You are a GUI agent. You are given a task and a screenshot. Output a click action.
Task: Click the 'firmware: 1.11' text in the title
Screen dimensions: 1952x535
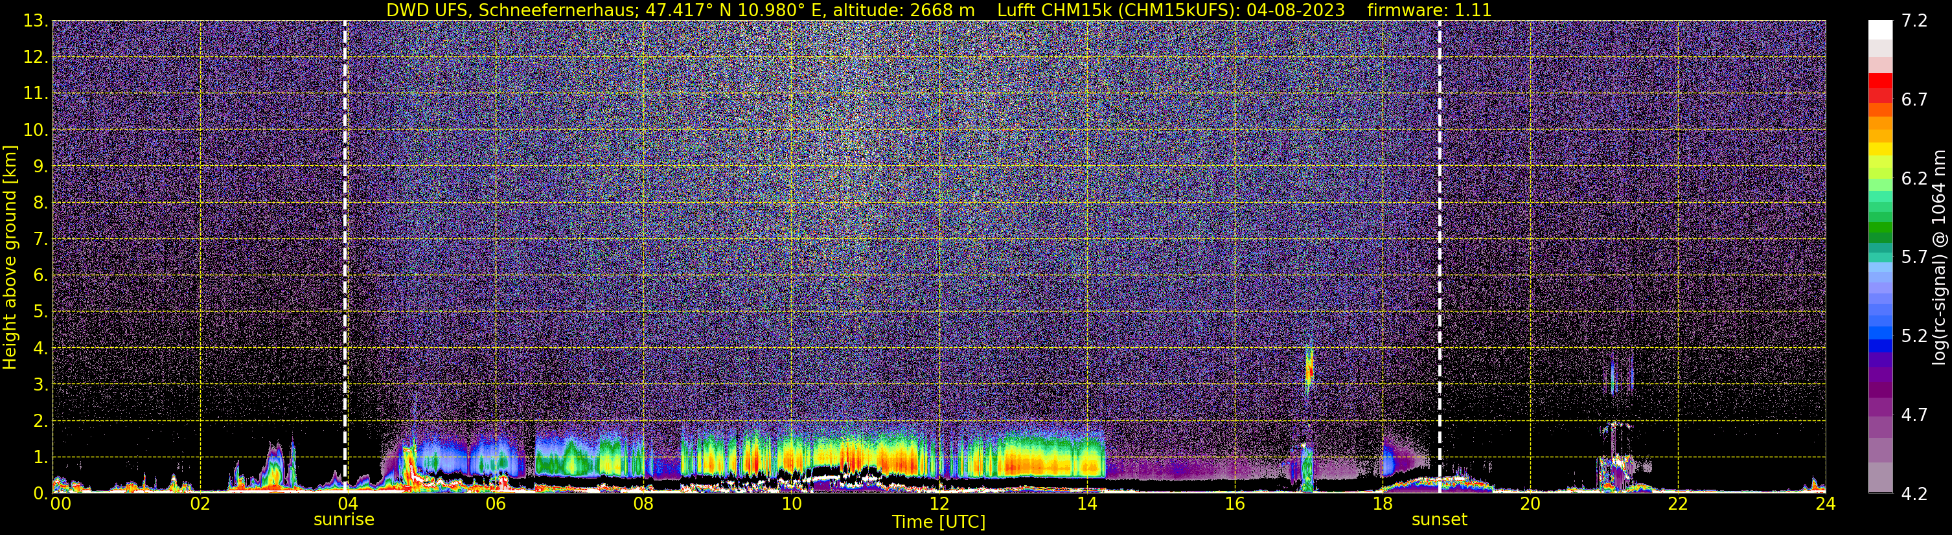(1429, 10)
